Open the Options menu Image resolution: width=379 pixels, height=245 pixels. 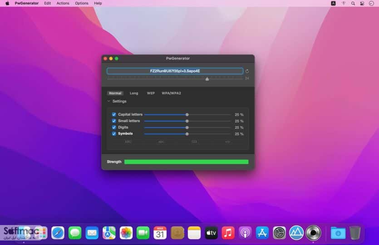point(82,3)
